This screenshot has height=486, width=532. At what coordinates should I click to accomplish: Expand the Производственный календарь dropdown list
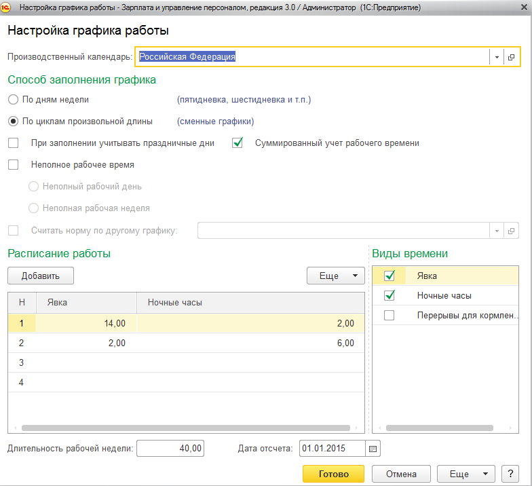[x=497, y=58]
